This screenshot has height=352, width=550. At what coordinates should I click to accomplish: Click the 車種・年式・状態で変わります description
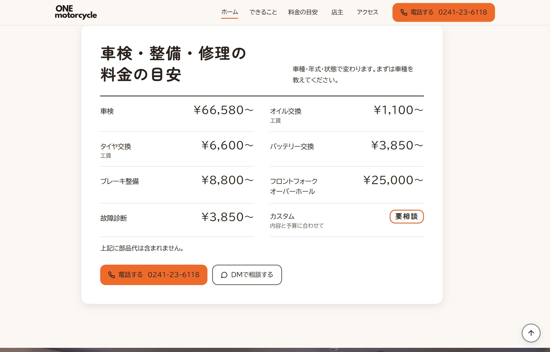(353, 75)
